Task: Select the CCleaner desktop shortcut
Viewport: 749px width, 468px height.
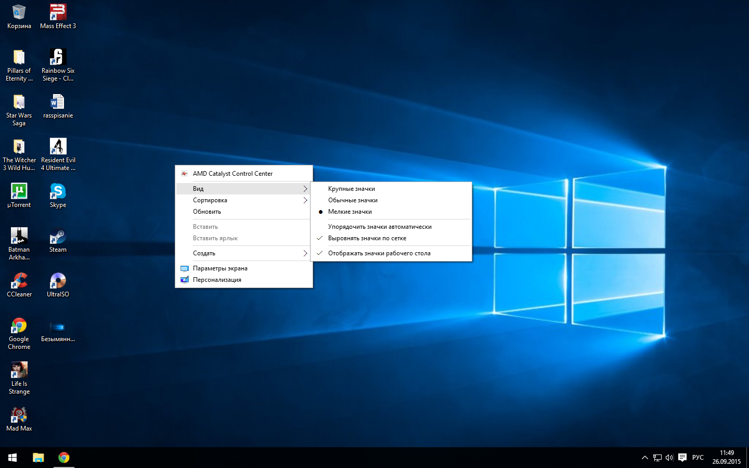Action: click(19, 285)
